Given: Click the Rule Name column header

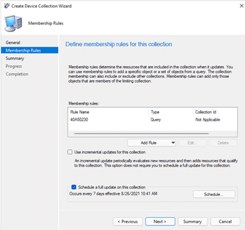Looking at the screenshot, I should point(108,112).
